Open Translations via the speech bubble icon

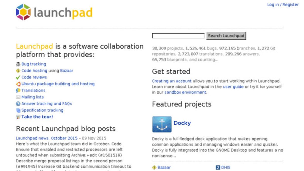click(18, 90)
